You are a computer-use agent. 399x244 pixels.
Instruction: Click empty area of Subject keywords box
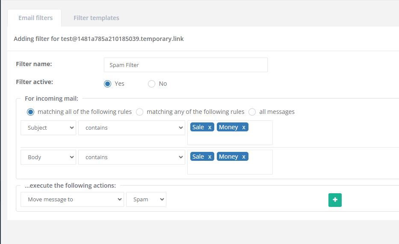point(230,138)
